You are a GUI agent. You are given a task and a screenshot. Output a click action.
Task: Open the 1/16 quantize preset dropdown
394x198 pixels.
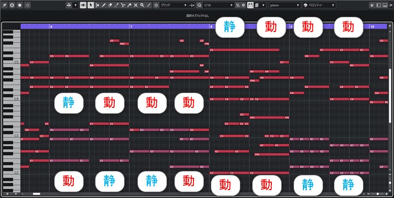click(x=219, y=5)
